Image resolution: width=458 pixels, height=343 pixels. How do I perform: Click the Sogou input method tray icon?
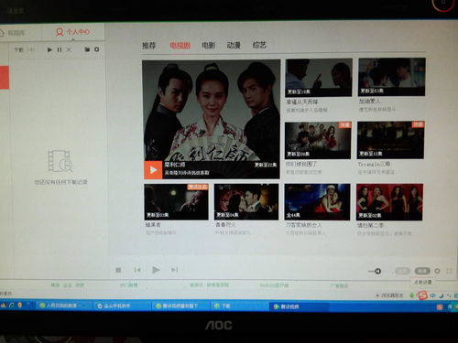click(423, 295)
